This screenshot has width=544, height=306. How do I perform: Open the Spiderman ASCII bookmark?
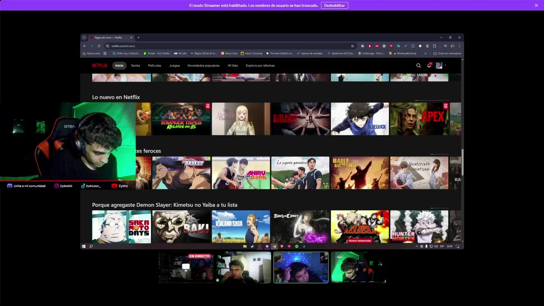pyautogui.click(x=341, y=54)
